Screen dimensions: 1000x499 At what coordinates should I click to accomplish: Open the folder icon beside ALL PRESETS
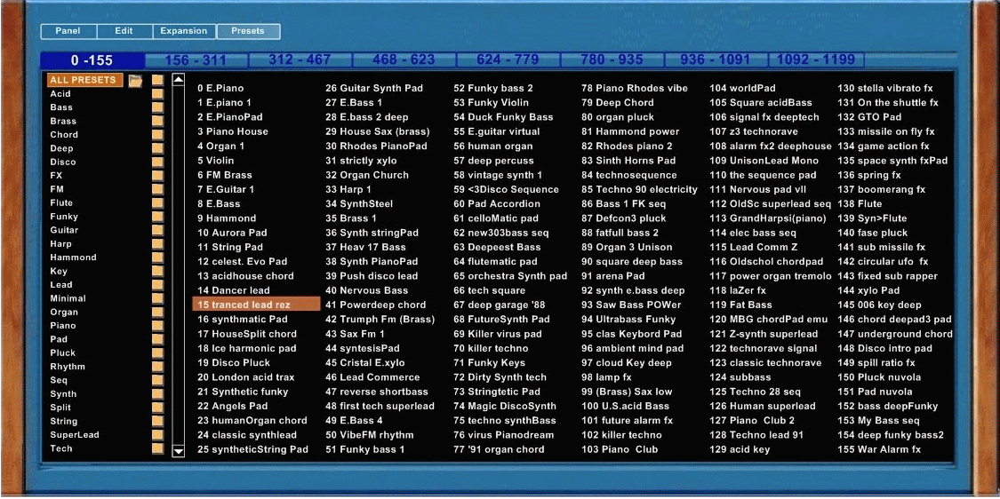pyautogui.click(x=135, y=80)
